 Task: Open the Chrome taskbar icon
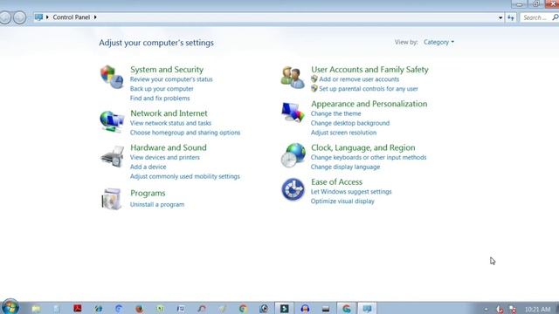[x=243, y=309]
